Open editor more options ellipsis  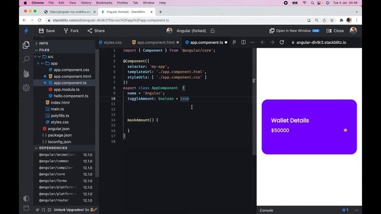click(252, 42)
